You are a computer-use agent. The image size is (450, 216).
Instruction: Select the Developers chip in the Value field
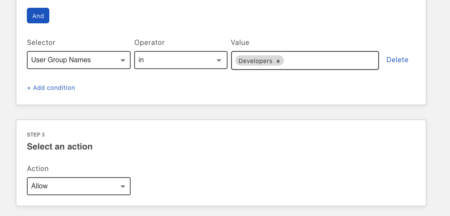(255, 61)
